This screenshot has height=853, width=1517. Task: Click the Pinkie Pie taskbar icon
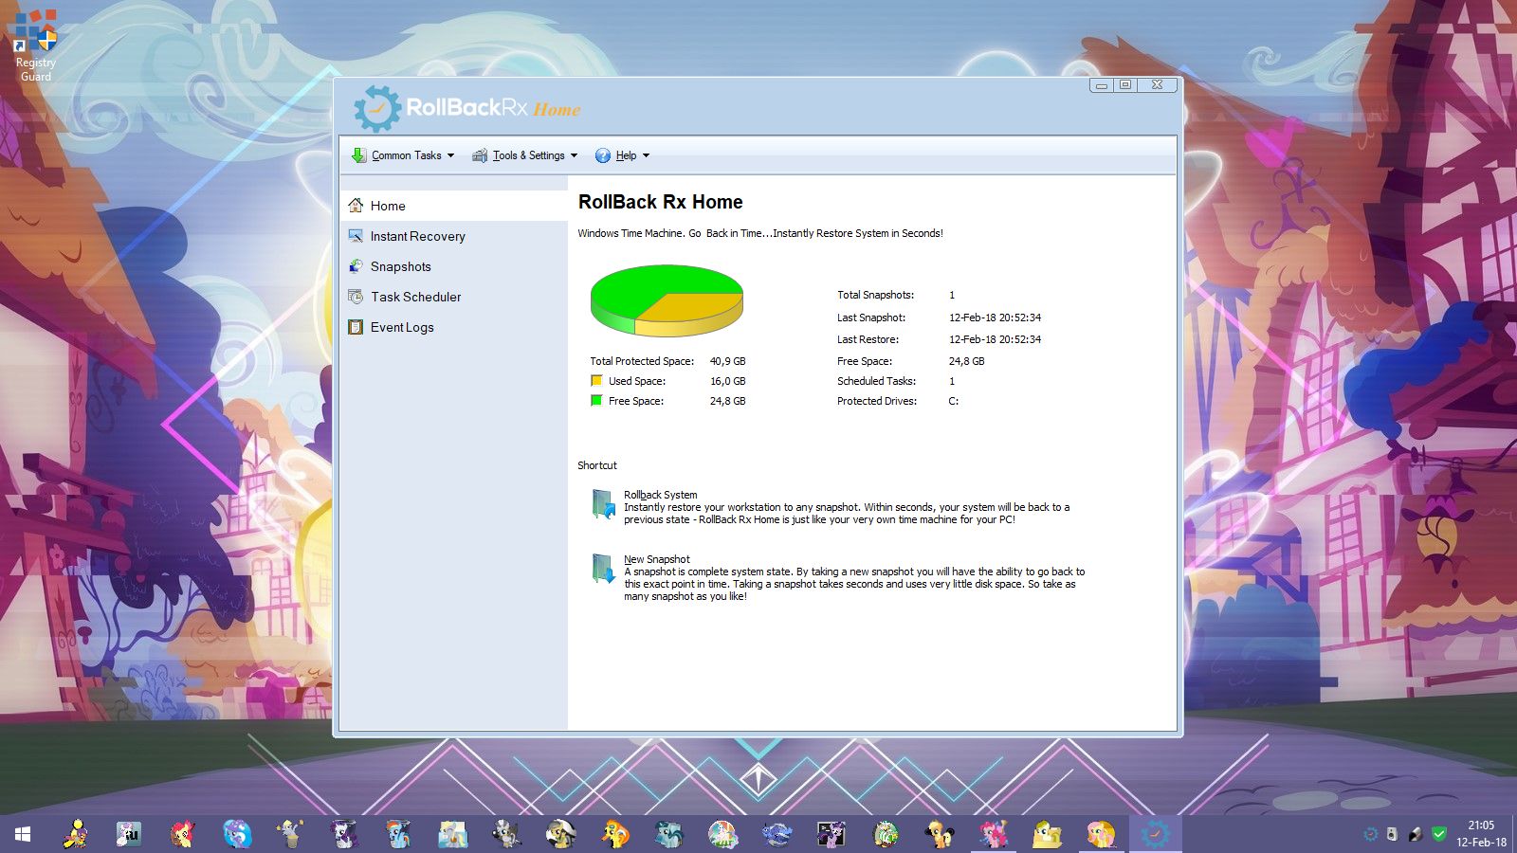pyautogui.click(x=993, y=834)
